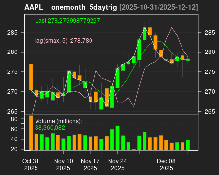Click the left axis 270 price label
Viewport: 219px width, 175px height.
click(12, 92)
